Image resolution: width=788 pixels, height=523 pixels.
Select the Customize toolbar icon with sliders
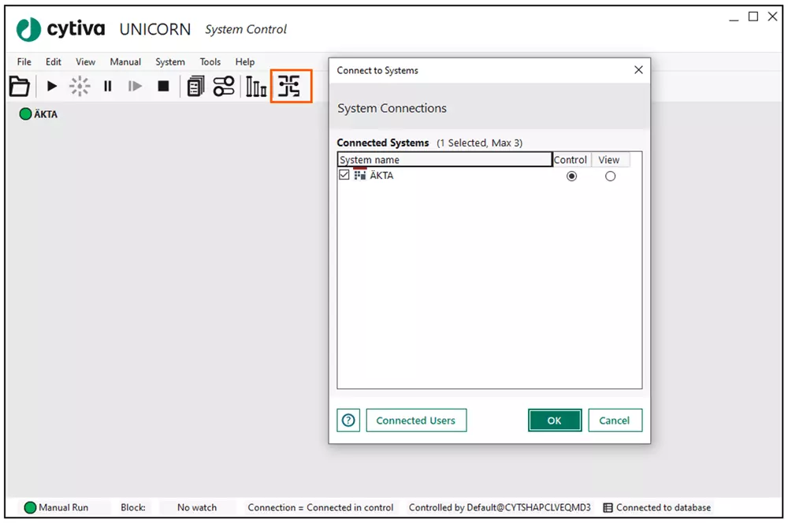[223, 86]
